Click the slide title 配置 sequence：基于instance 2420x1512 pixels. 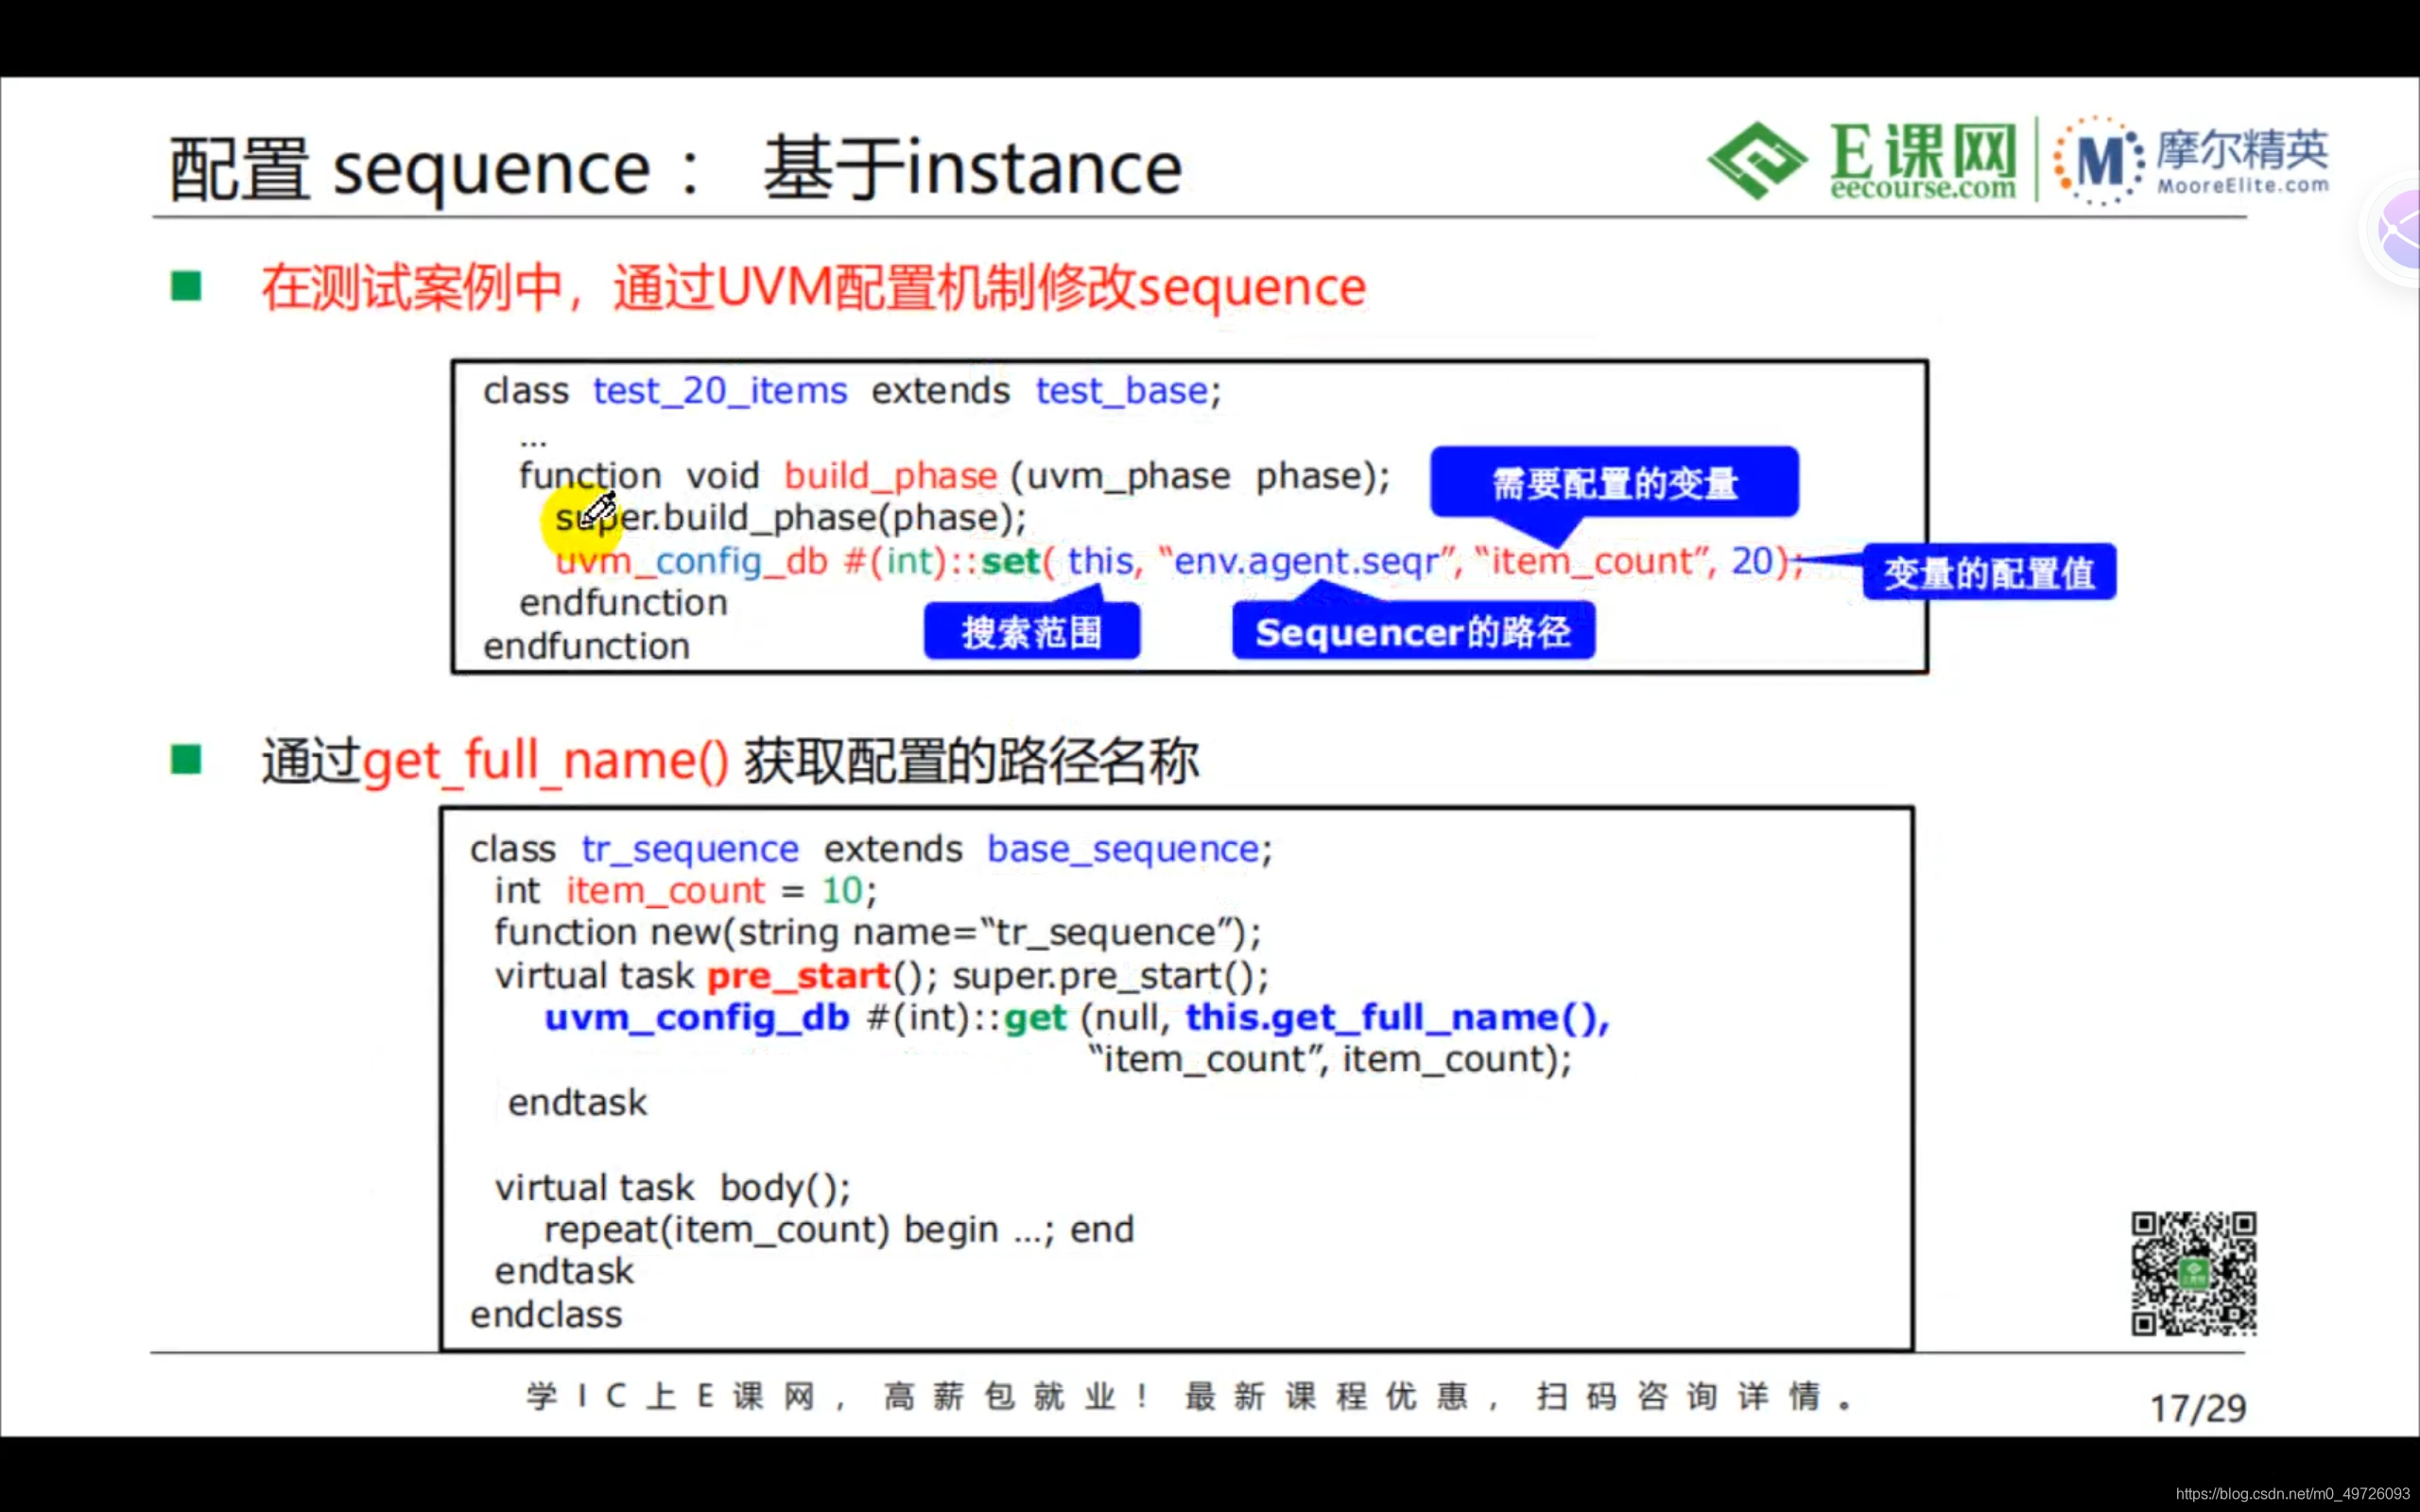click(676, 168)
